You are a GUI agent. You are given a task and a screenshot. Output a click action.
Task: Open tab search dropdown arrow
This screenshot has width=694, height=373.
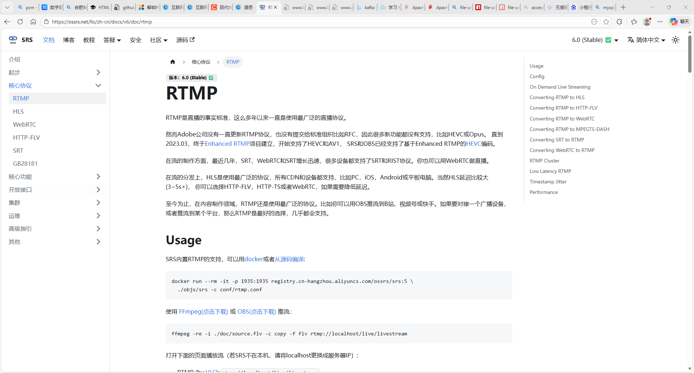pyautogui.click(x=7, y=7)
